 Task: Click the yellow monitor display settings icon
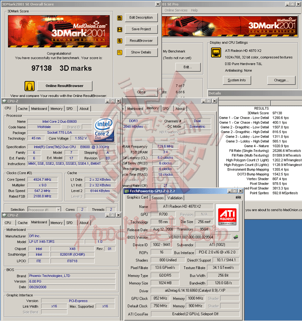coord(216,53)
